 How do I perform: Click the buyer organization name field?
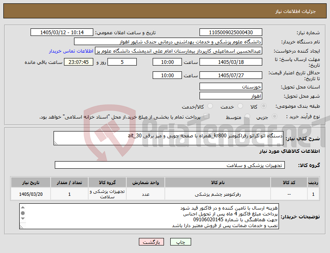click(168, 42)
